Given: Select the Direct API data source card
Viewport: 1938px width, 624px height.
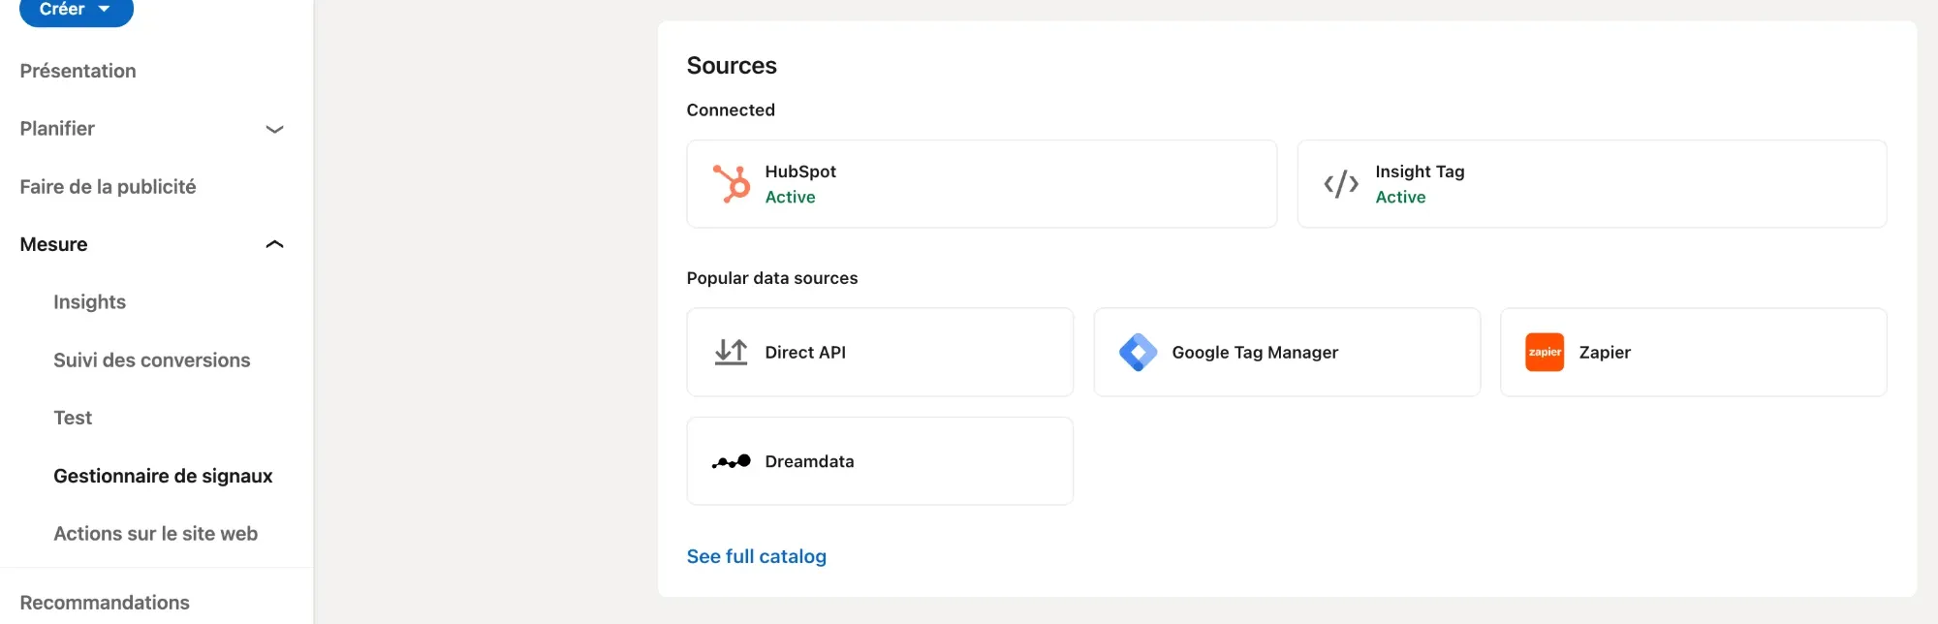Looking at the screenshot, I should click(880, 352).
